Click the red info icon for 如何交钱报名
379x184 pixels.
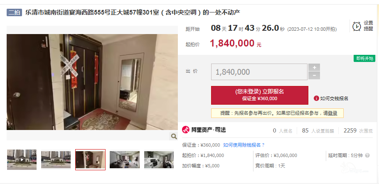click(316, 98)
